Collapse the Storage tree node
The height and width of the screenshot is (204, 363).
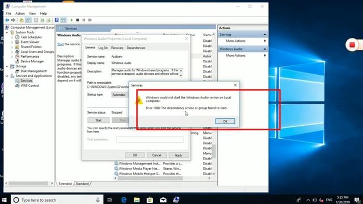7,66
